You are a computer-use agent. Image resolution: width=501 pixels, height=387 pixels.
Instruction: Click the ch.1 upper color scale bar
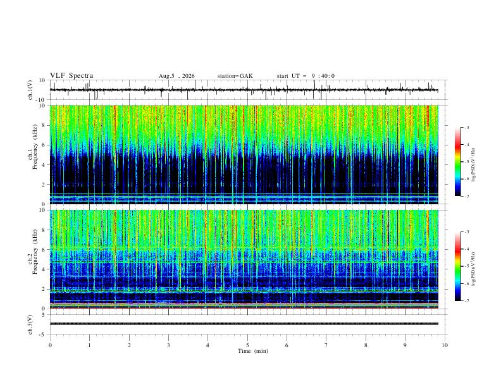tap(457, 162)
